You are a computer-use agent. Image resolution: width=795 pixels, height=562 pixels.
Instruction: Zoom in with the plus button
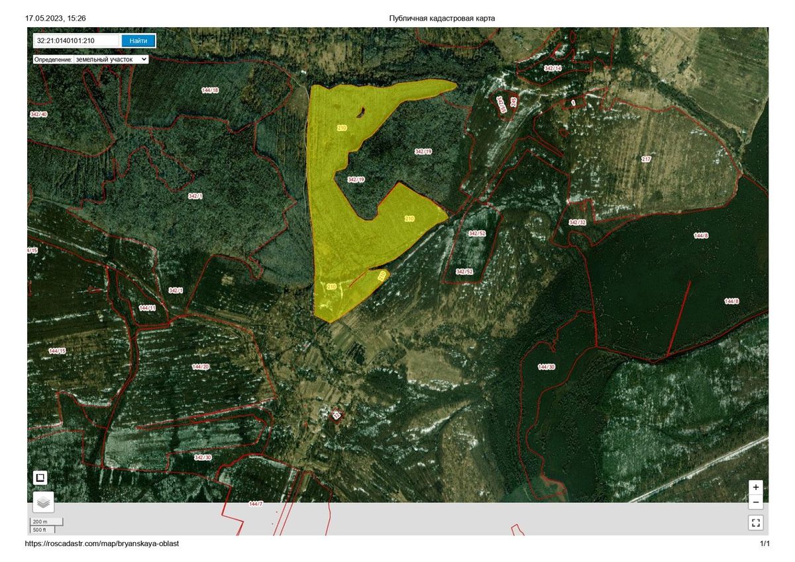(756, 487)
